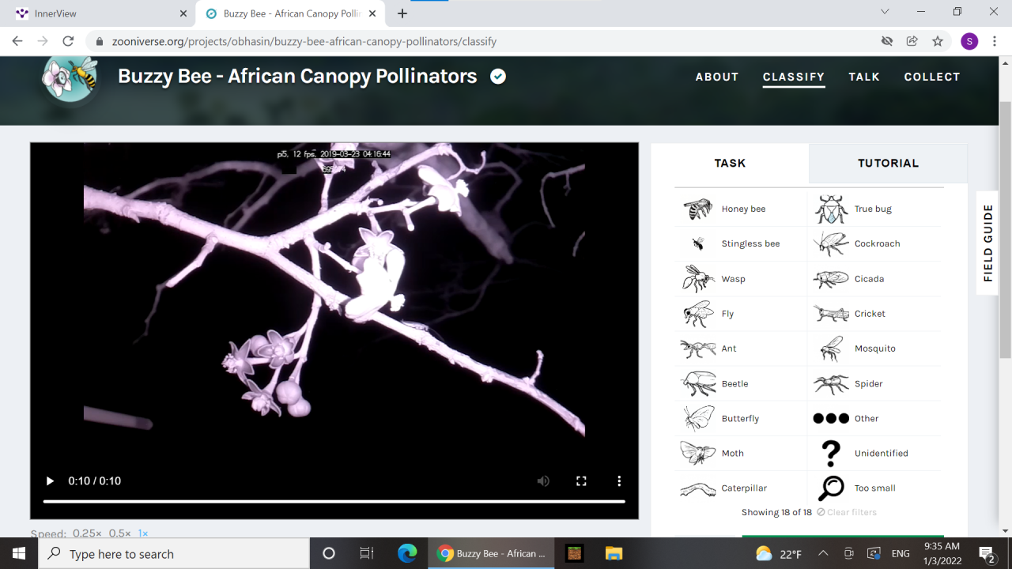The height and width of the screenshot is (569, 1012).
Task: Set playback speed to 0.25×
Action: (x=87, y=533)
